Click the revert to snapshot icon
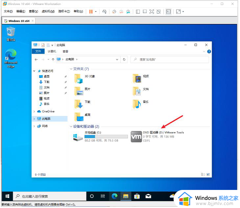The width and height of the screenshot is (240, 208). pos(121,12)
